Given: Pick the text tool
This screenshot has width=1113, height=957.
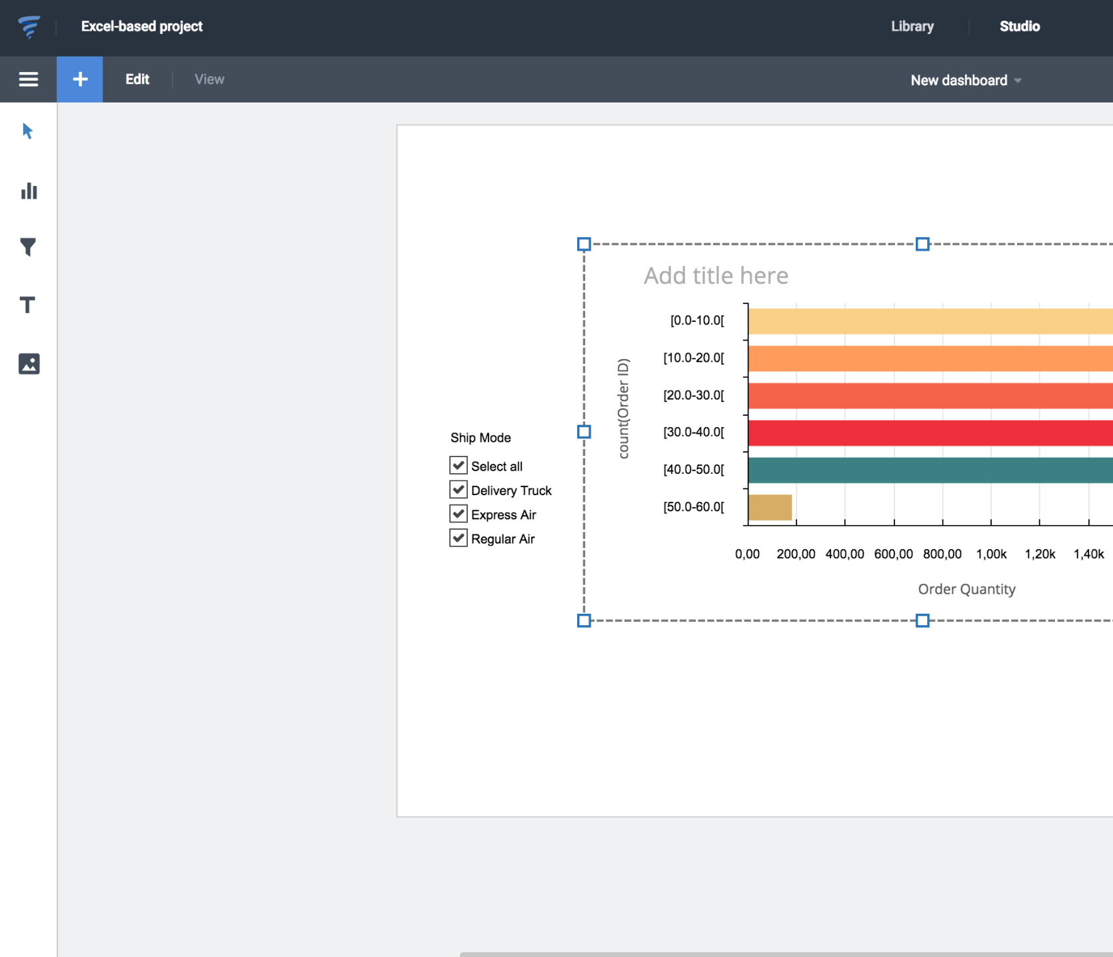Looking at the screenshot, I should pos(27,305).
